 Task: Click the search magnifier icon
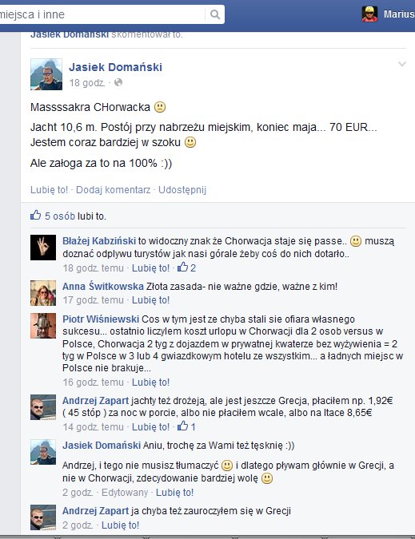click(215, 14)
